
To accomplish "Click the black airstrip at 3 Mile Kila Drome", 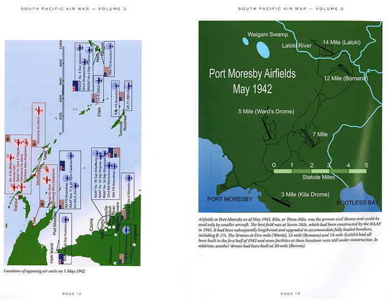I will point(280,202).
